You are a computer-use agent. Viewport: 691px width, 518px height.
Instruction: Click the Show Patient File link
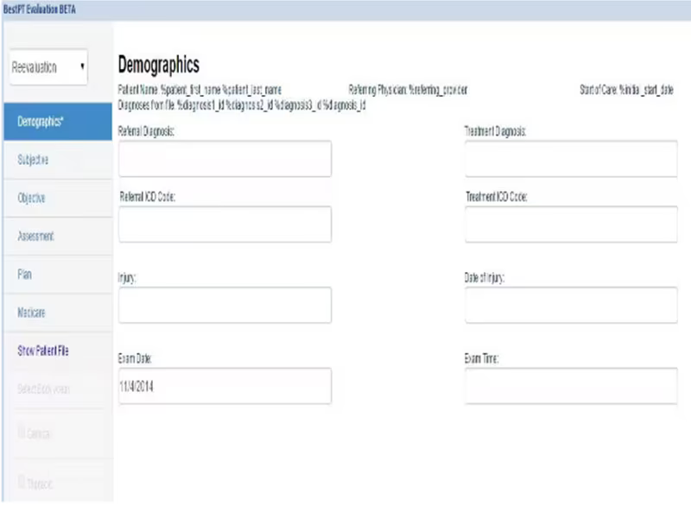point(43,351)
